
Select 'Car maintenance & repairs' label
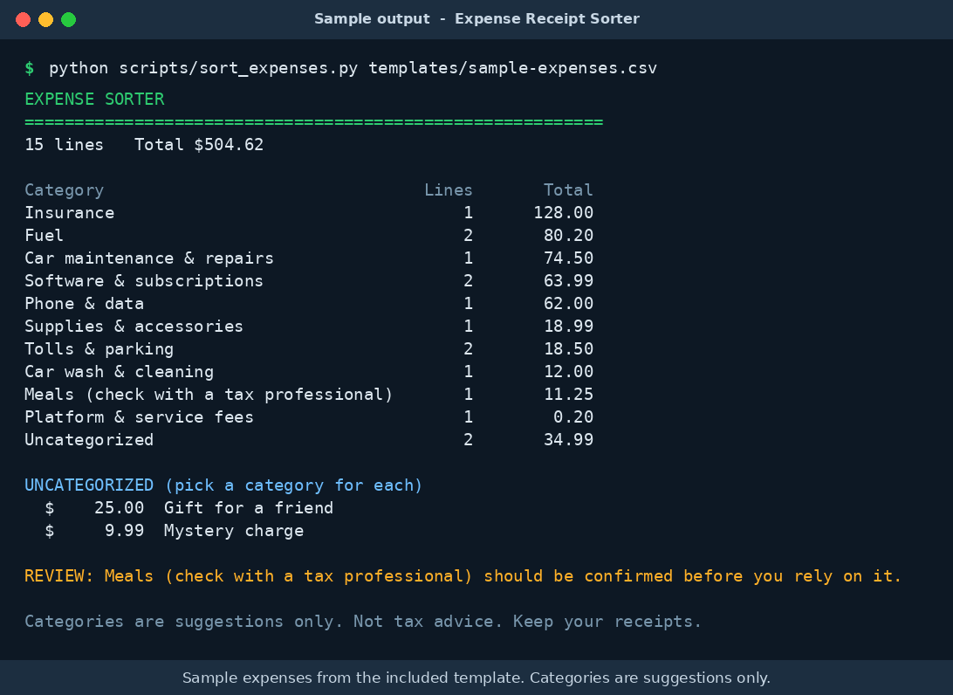point(149,258)
